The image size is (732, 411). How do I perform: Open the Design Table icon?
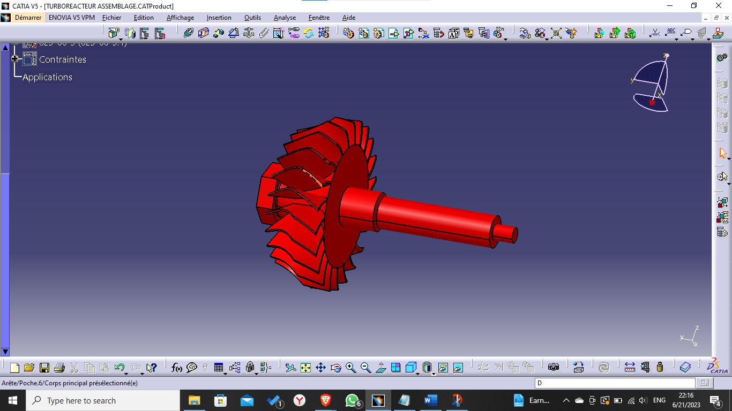218,368
